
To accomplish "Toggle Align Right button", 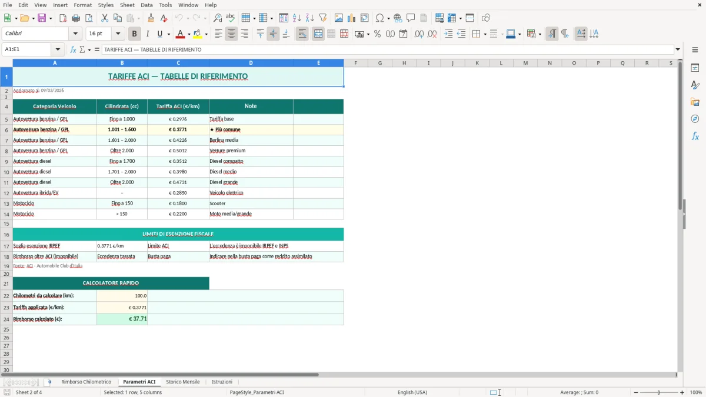I will (245, 34).
